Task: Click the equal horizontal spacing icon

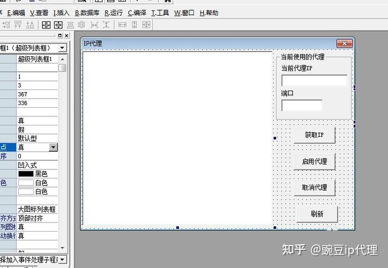Action: point(94,25)
